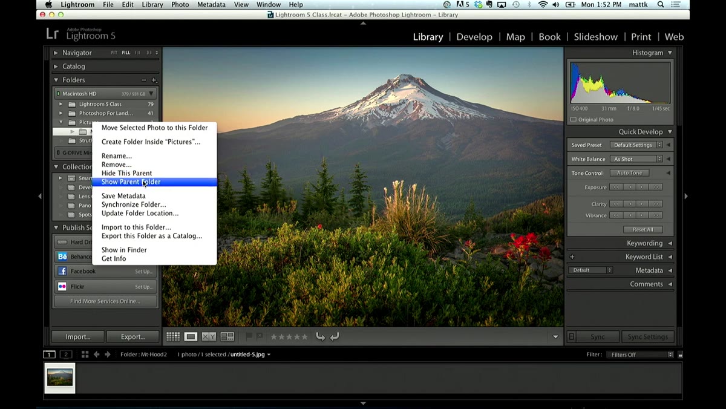Add keyword with the plus icon
Image resolution: width=726 pixels, height=409 pixels.
click(x=572, y=257)
